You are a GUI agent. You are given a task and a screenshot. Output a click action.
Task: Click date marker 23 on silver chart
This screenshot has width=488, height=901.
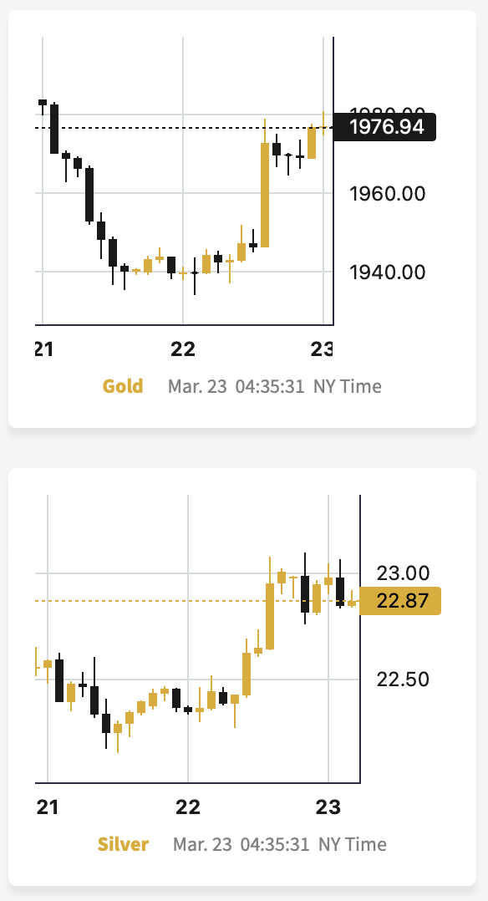coord(328,807)
